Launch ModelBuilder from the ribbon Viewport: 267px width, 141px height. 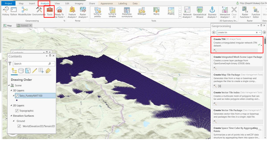click(x=25, y=11)
